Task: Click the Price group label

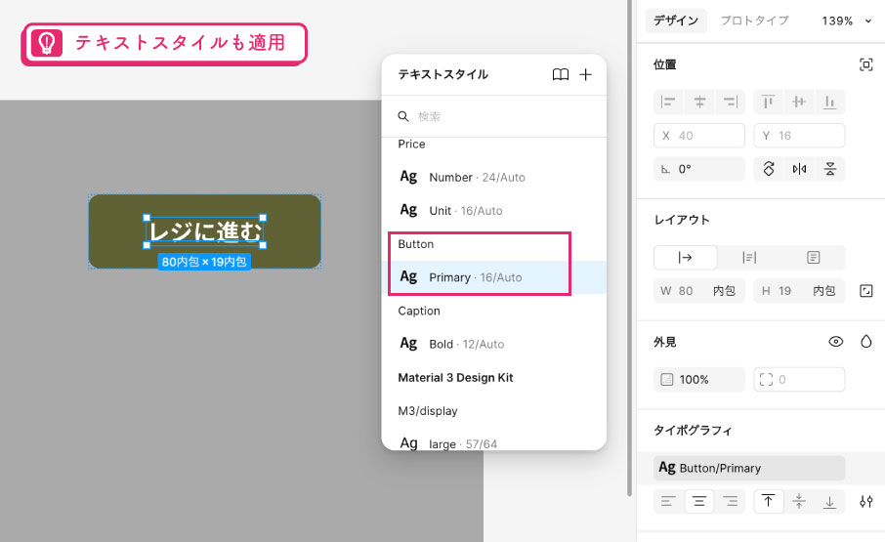Action: pos(411,144)
